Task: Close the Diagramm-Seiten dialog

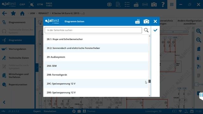Action: coord(155,21)
